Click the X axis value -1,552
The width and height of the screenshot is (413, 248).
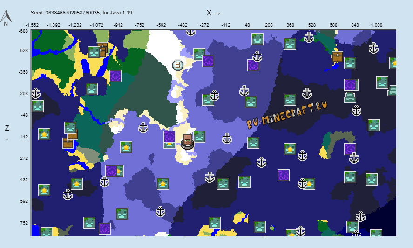pos(32,25)
